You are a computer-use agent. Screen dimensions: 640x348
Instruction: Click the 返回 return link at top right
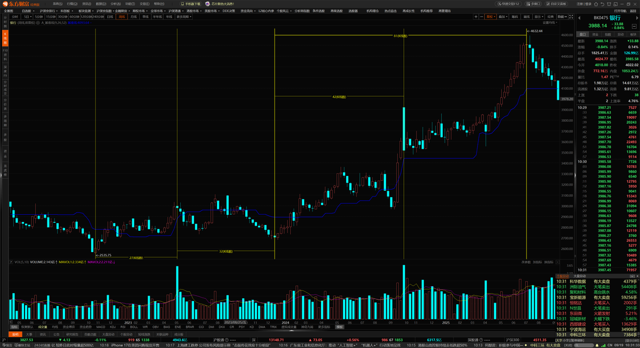[x=633, y=11]
